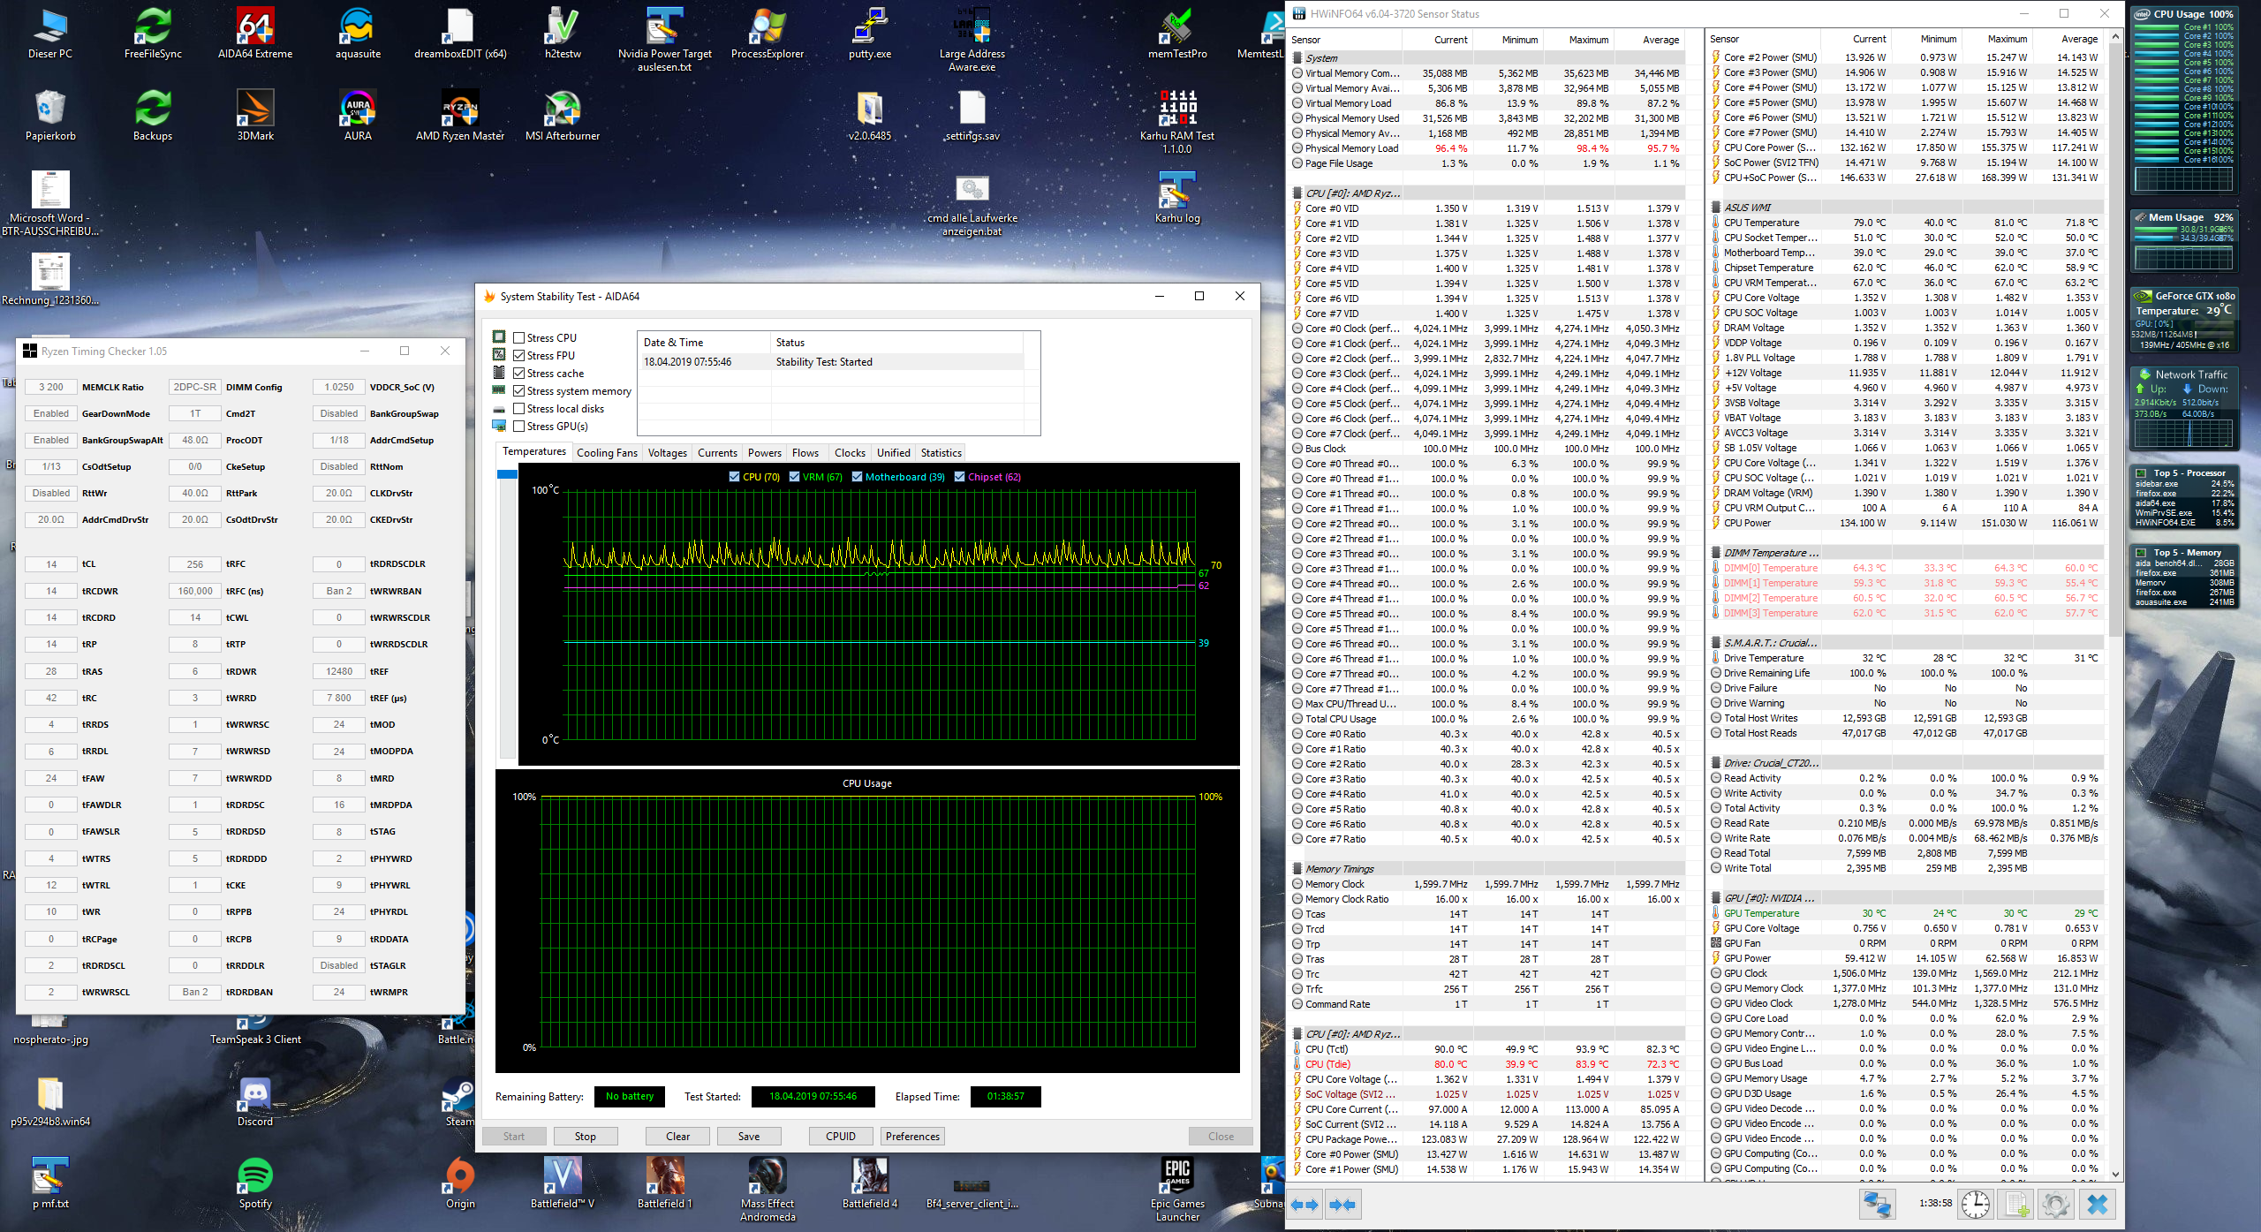Click the Preferences button

tap(912, 1137)
